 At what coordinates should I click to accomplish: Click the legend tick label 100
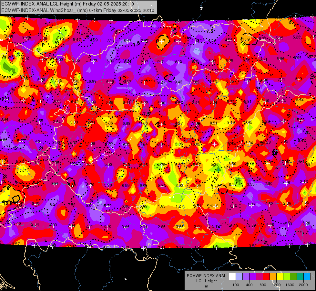(236, 285)
